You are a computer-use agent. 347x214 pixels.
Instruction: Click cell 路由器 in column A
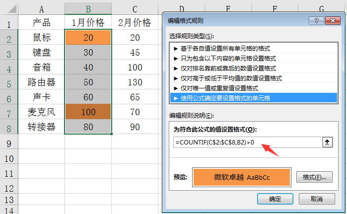click(x=41, y=82)
